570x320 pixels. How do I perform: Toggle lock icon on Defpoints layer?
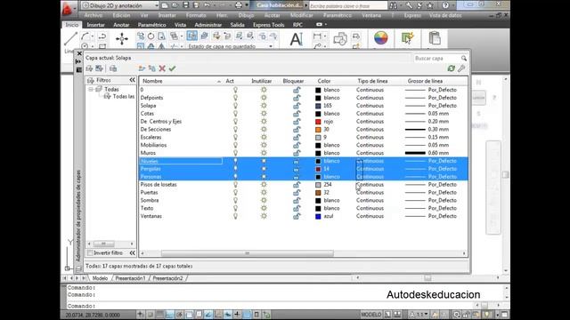point(297,98)
